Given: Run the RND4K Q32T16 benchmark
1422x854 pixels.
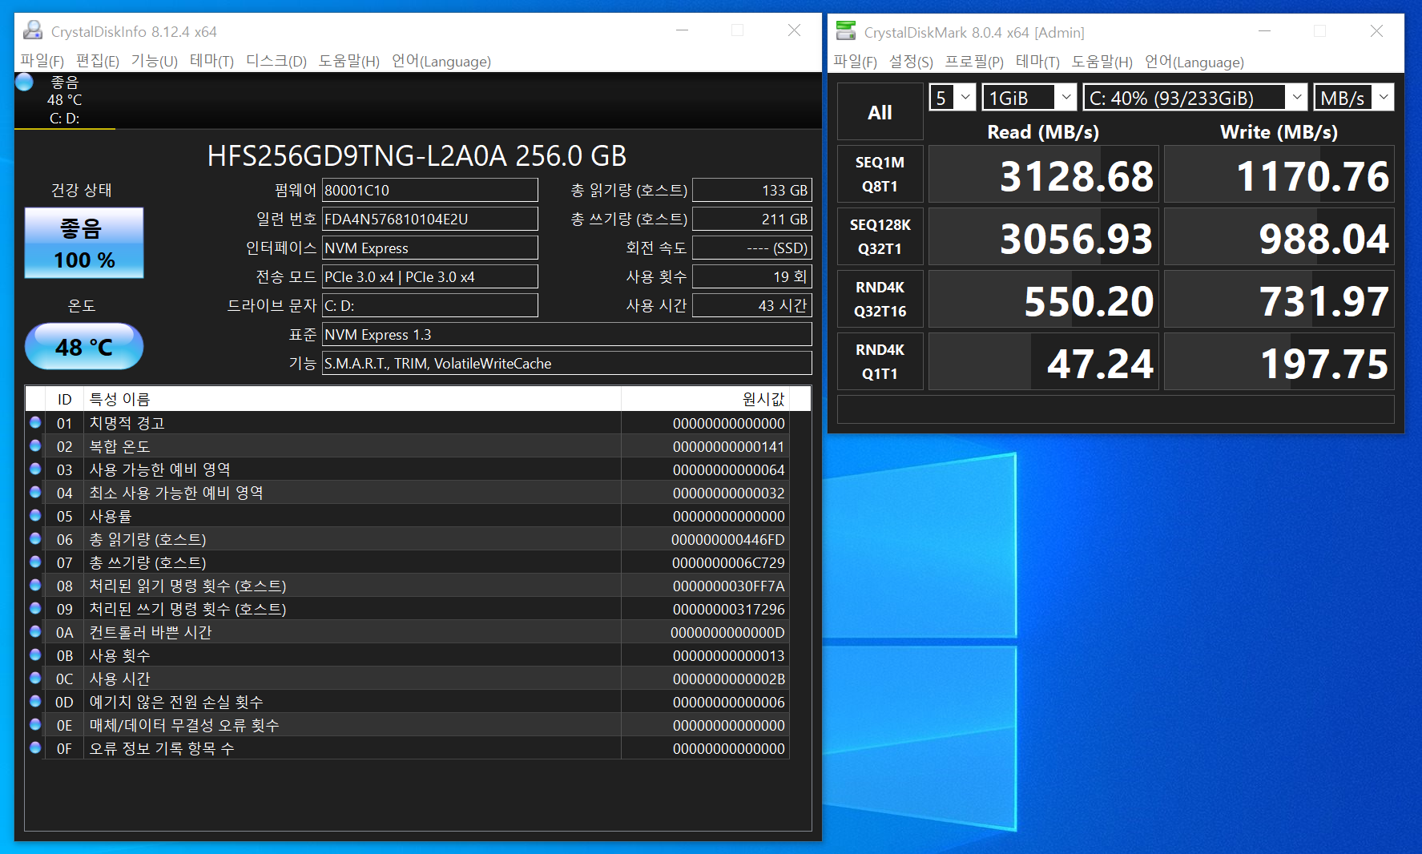Looking at the screenshot, I should pos(880,299).
